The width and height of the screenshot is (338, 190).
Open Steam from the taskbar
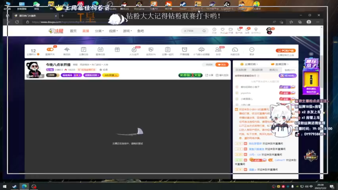pyautogui.click(x=14, y=186)
